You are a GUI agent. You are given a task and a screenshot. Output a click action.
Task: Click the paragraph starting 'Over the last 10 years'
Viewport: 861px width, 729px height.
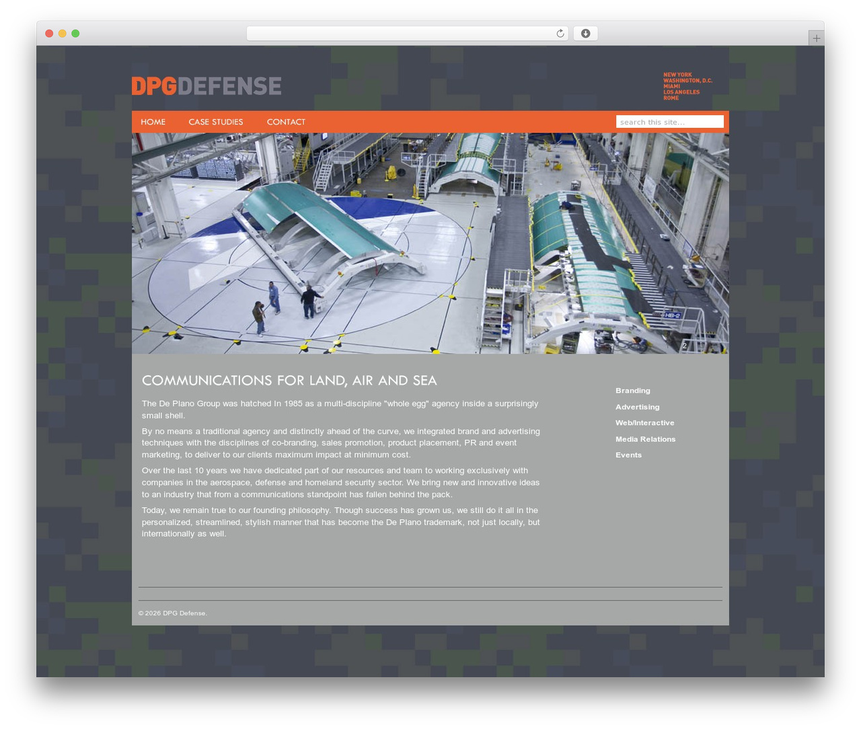[341, 482]
